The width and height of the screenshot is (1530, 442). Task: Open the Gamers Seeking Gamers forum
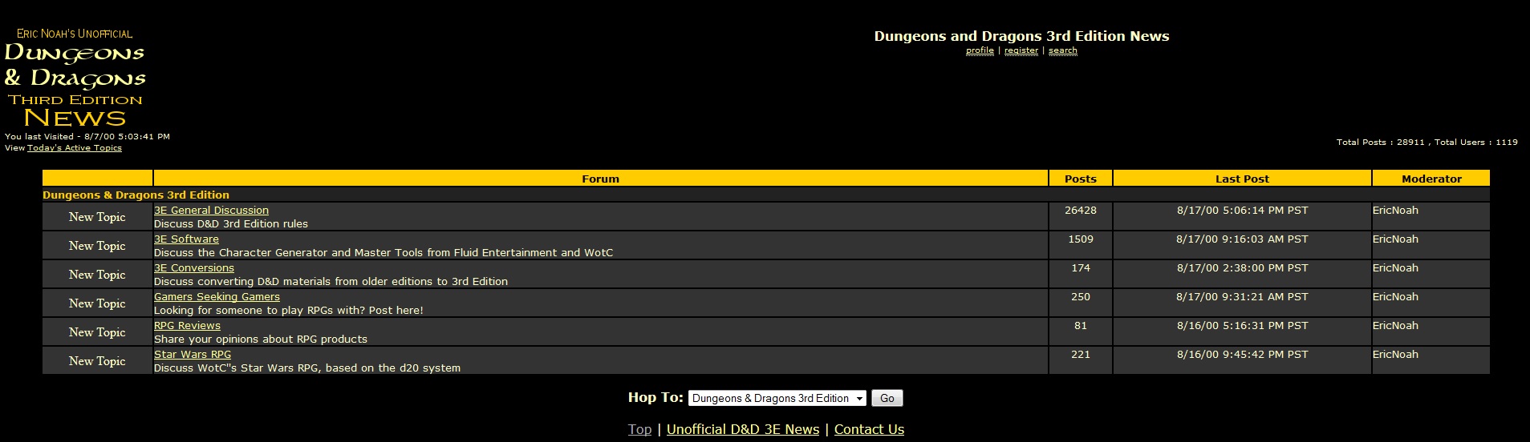pyautogui.click(x=217, y=297)
